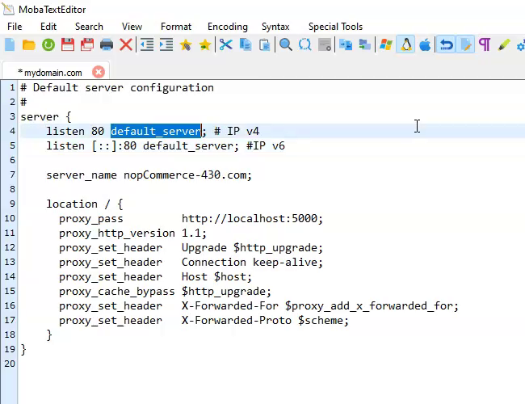Reload the document with the green icon

tap(48, 45)
